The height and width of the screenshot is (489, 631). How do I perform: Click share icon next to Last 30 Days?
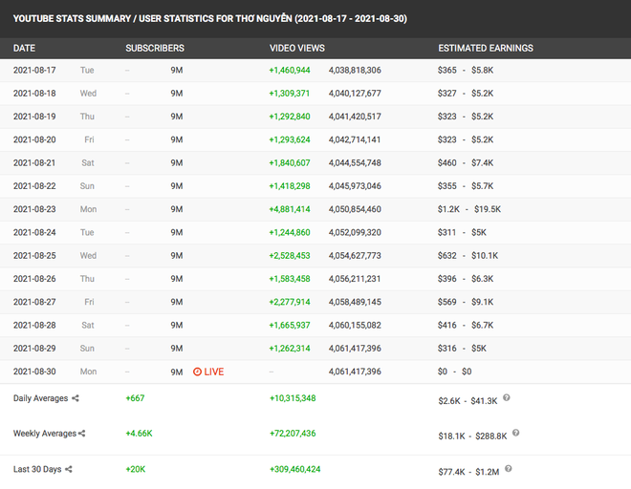(x=69, y=469)
